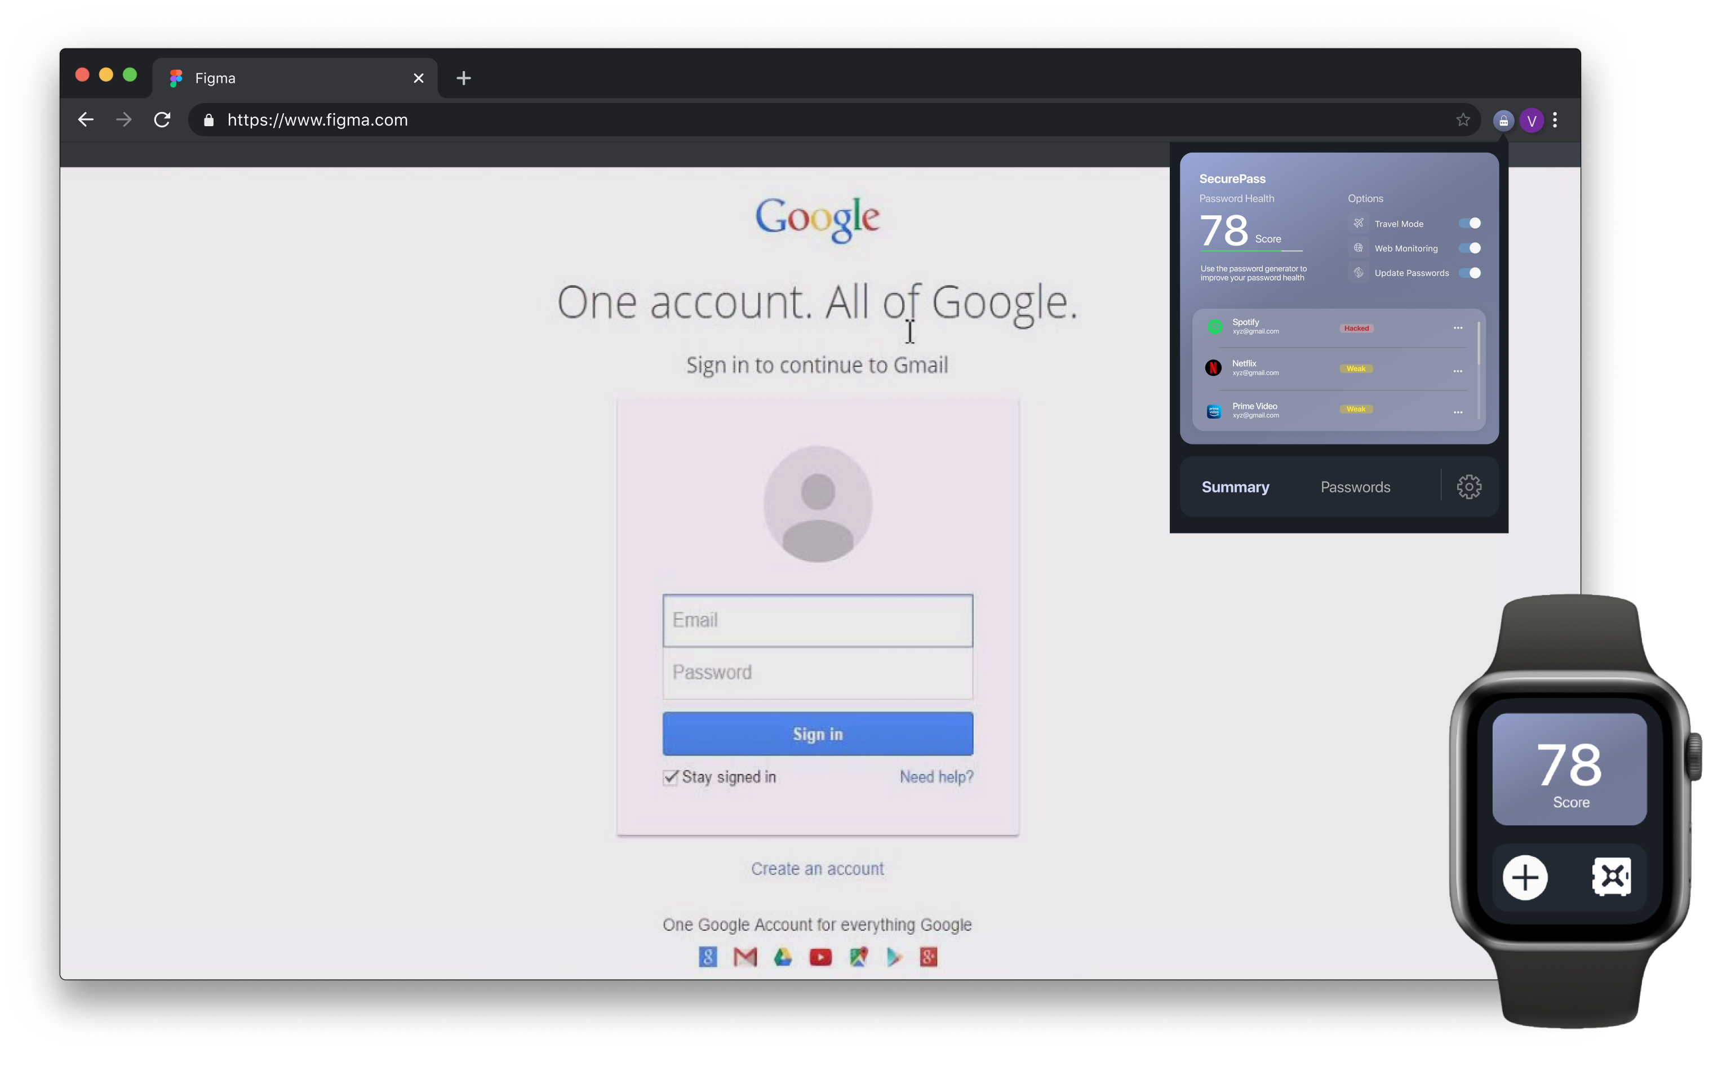The height and width of the screenshot is (1071, 1731).
Task: Click the Travel Mode airplane icon
Action: 1359,223
